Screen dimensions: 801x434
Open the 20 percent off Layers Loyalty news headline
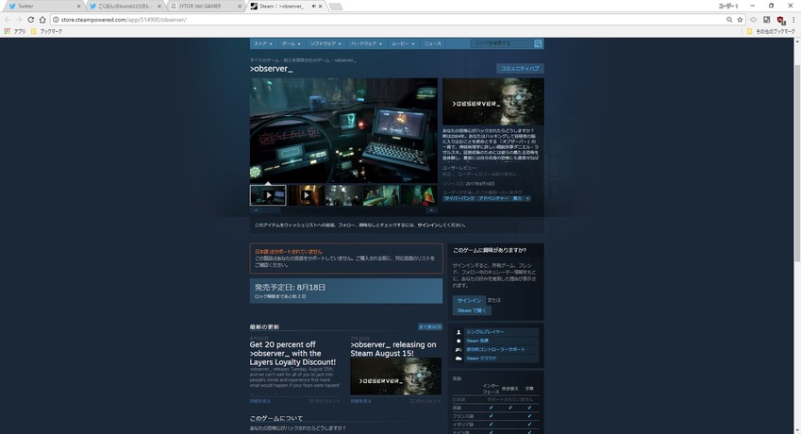click(x=292, y=353)
